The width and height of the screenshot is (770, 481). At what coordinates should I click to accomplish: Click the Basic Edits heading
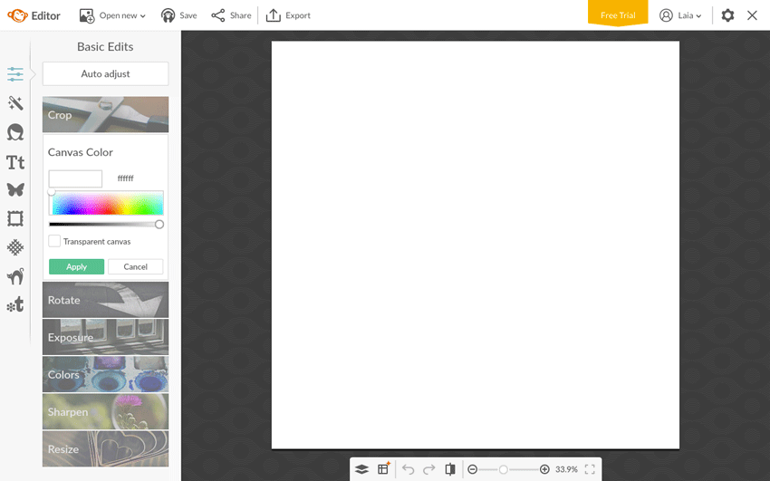[105, 46]
